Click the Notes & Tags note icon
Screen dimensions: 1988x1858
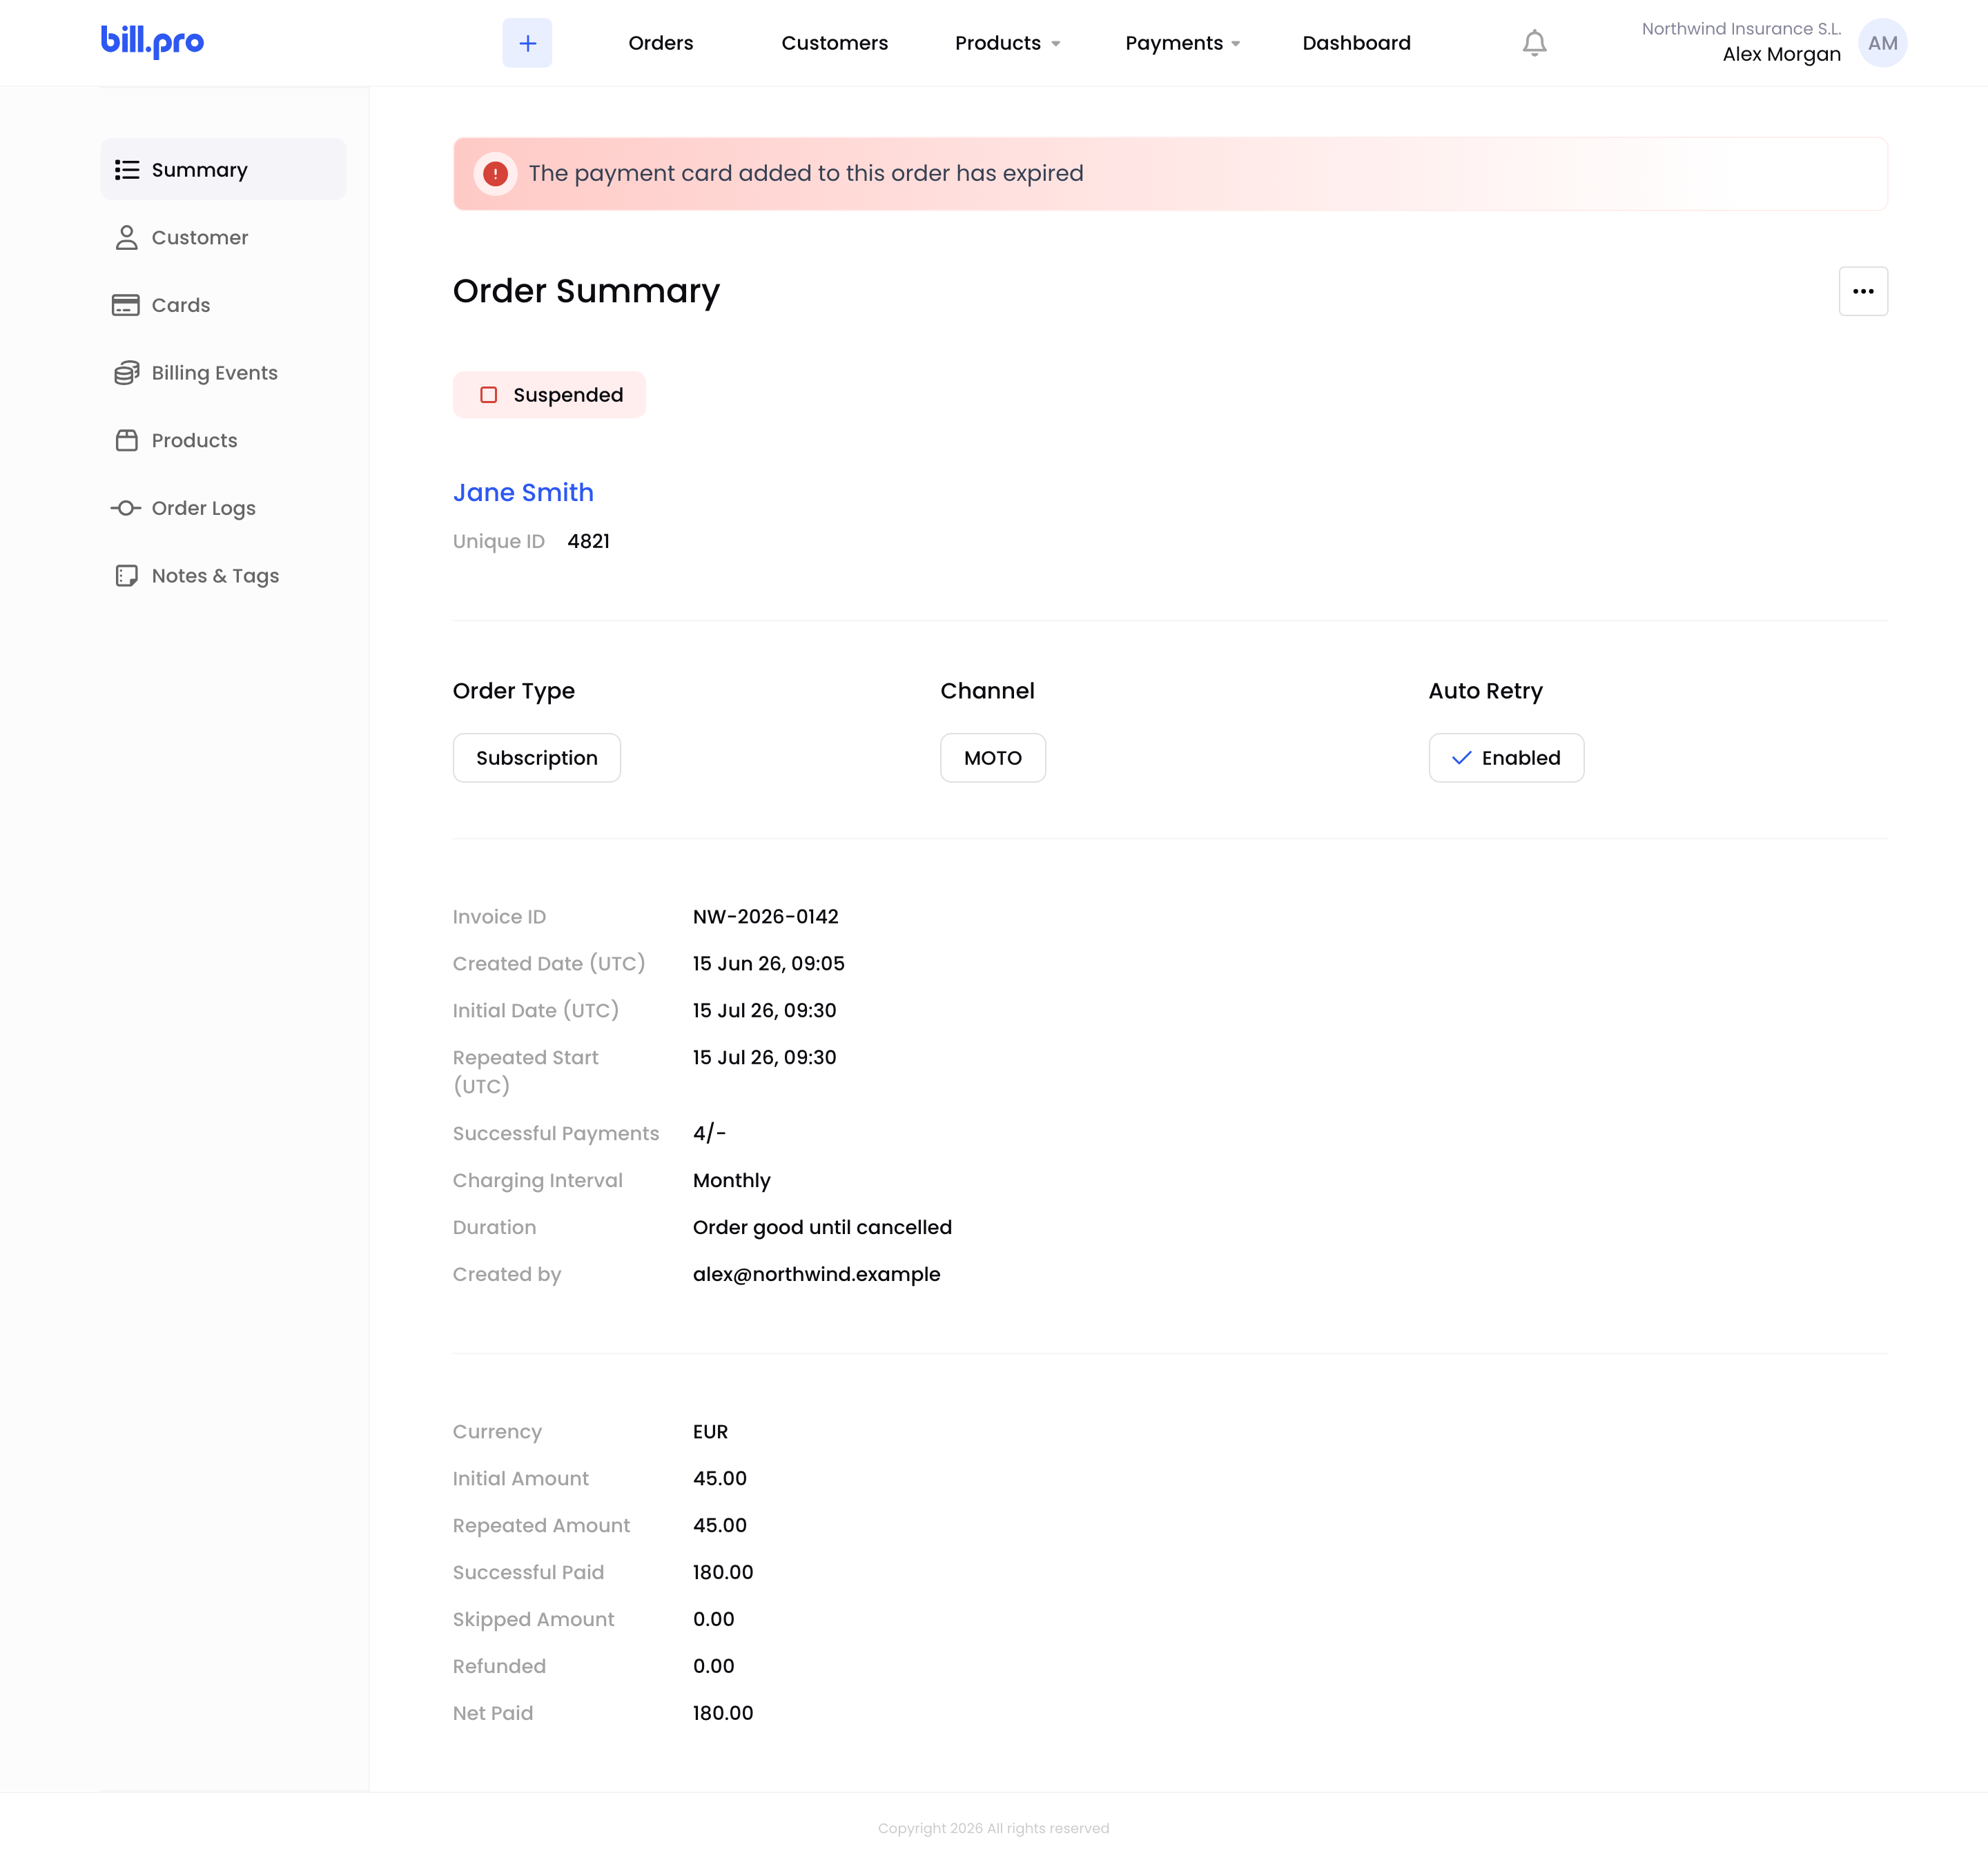127,576
